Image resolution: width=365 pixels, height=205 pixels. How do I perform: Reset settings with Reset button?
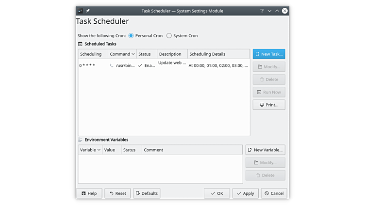point(117,193)
